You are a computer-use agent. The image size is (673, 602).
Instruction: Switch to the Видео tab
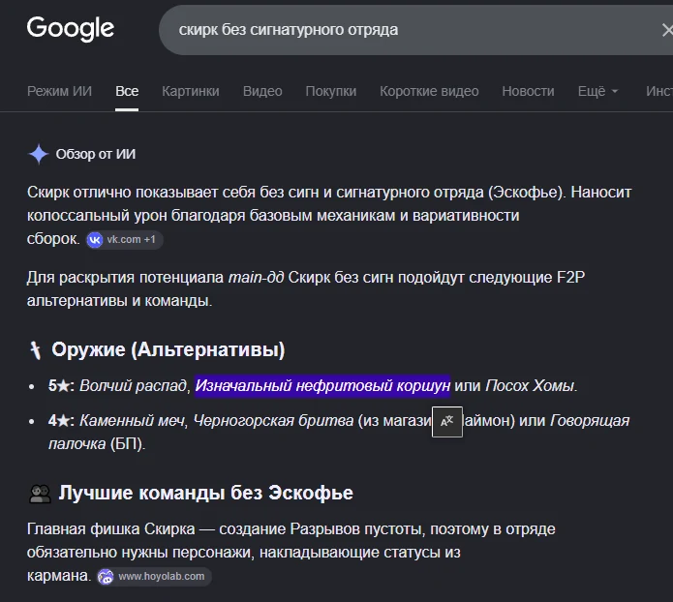262,91
